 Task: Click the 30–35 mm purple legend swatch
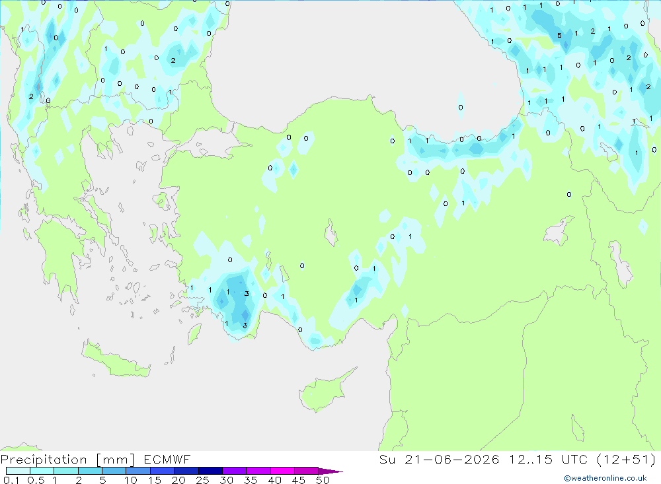pos(235,471)
